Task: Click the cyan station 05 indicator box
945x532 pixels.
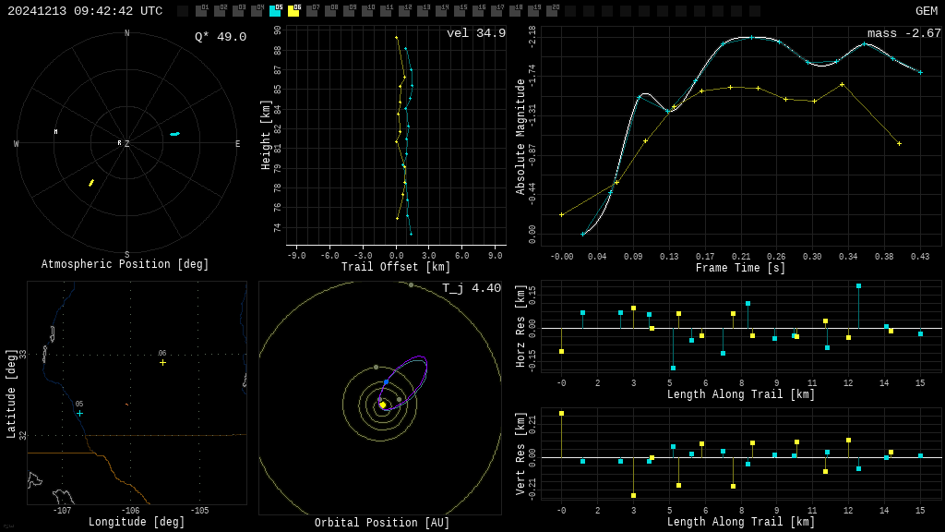Action: [275, 11]
